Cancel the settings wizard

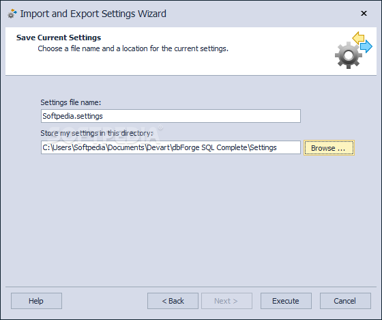[345, 301]
